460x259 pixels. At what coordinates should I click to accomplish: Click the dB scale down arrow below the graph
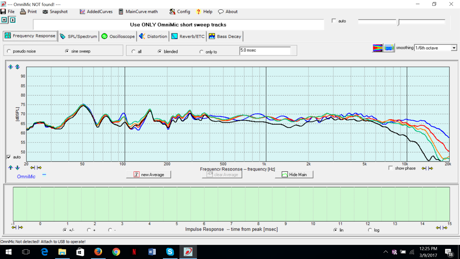[x=17, y=168]
